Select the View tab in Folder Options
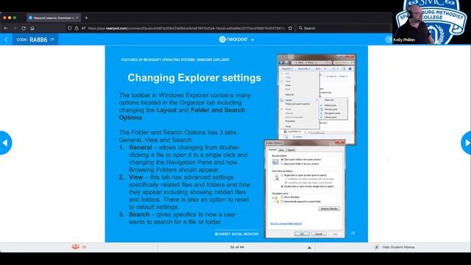The height and width of the screenshot is (265, 471). pyautogui.click(x=281, y=150)
